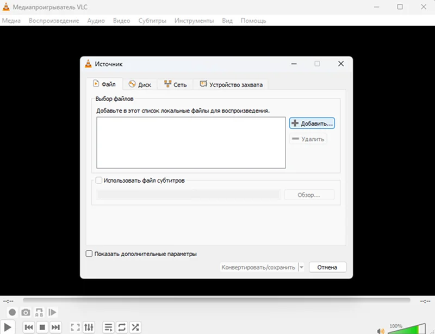Image resolution: width=435 pixels, height=334 pixels.
Task: Open the Субтитры menu
Action: (x=152, y=21)
